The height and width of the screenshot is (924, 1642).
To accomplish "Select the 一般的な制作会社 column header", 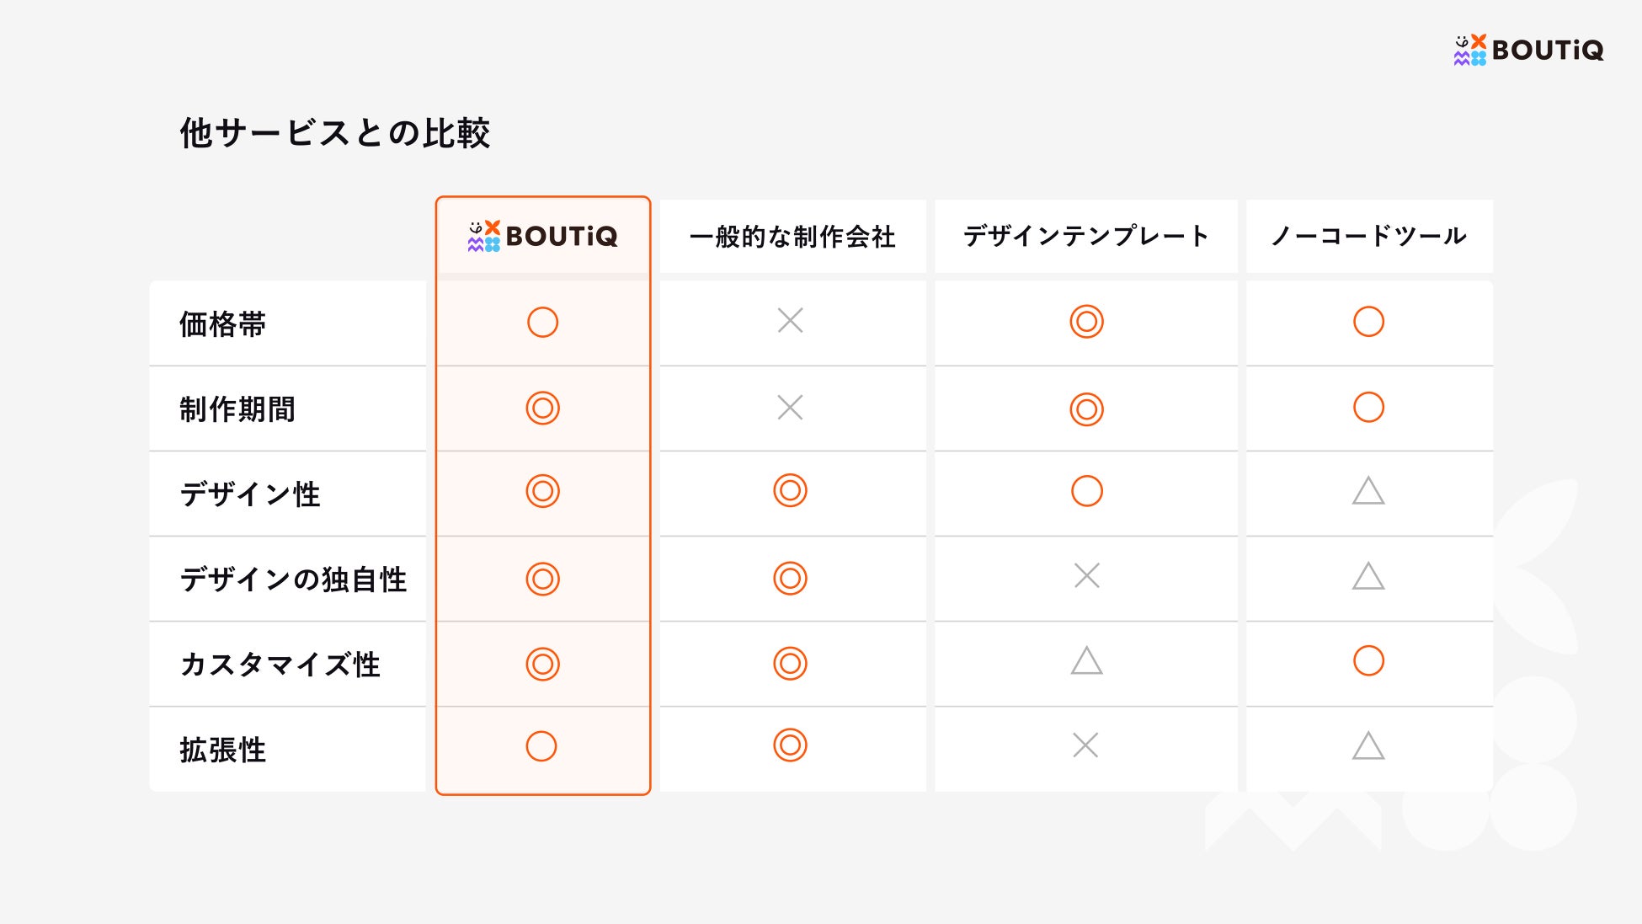I will (792, 237).
